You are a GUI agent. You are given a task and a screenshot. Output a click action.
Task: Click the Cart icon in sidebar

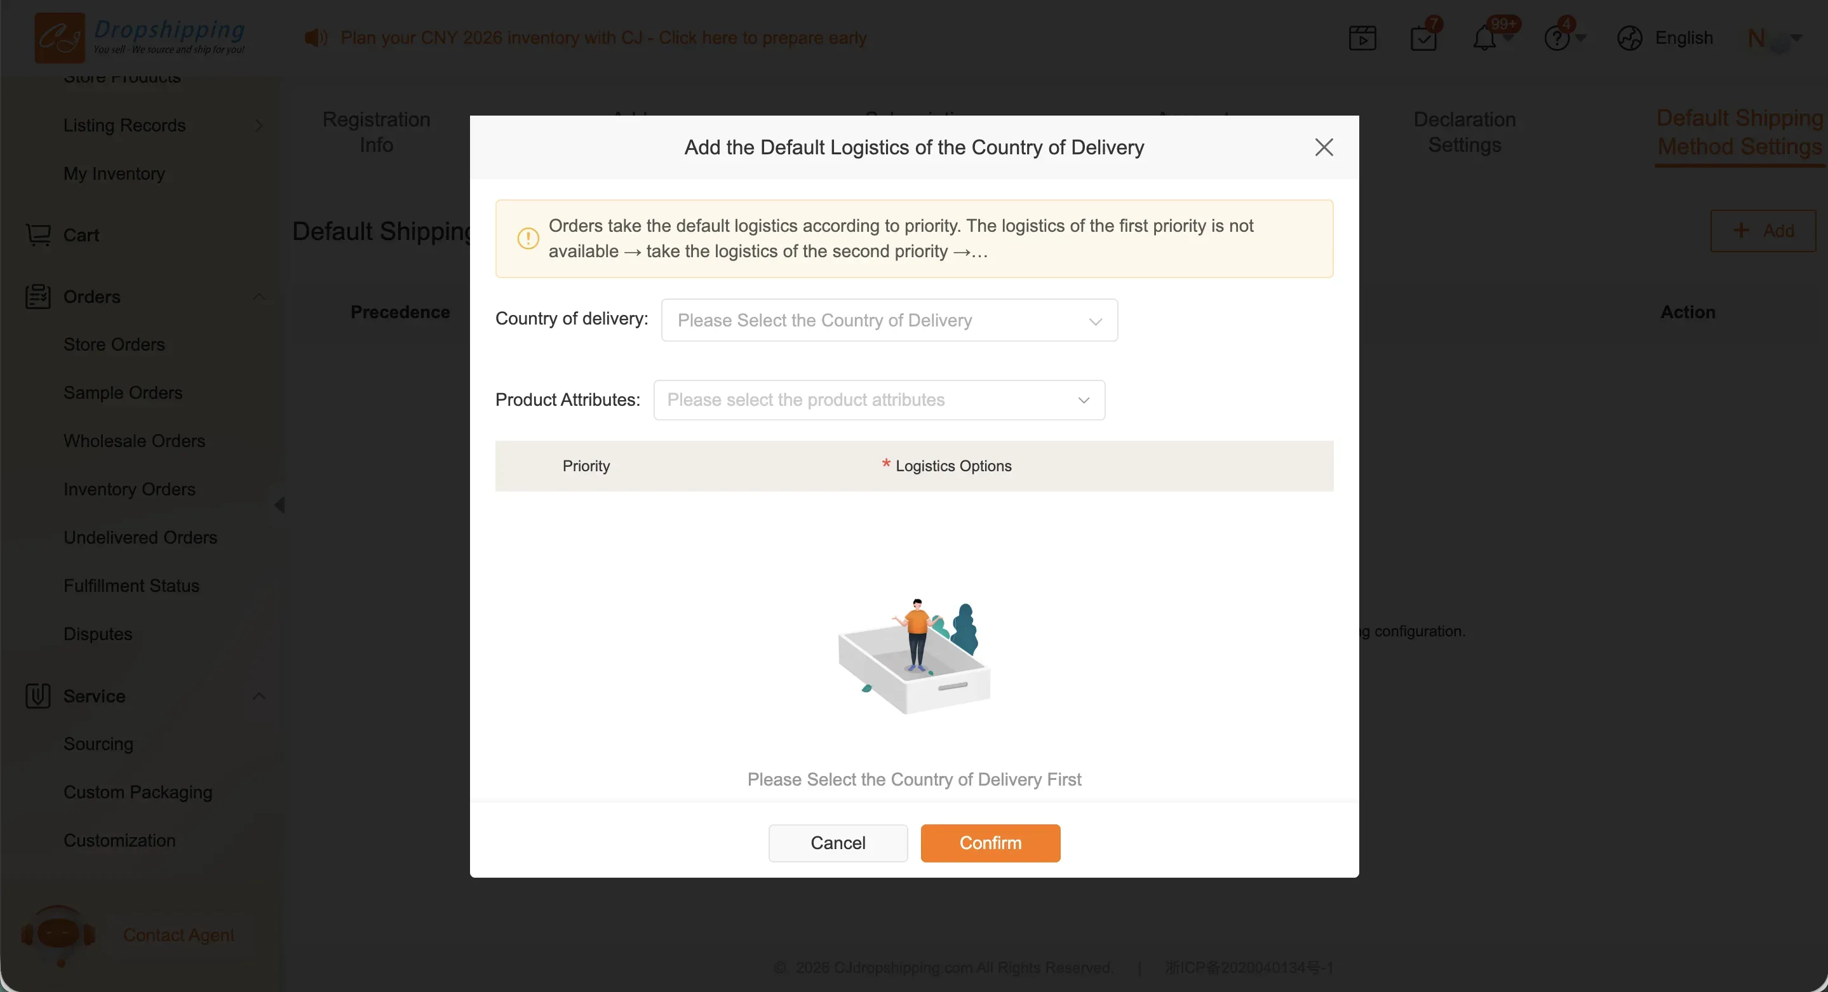click(38, 235)
